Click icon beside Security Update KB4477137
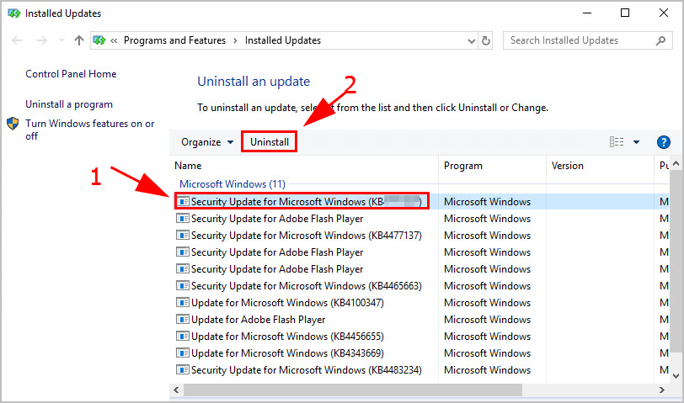 [x=182, y=236]
